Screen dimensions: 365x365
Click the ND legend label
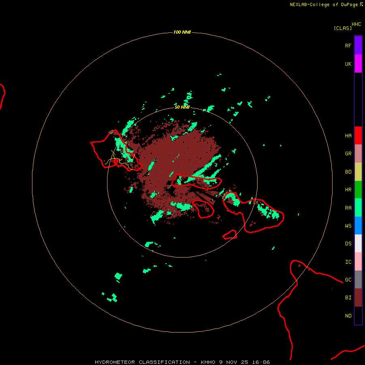click(x=348, y=316)
